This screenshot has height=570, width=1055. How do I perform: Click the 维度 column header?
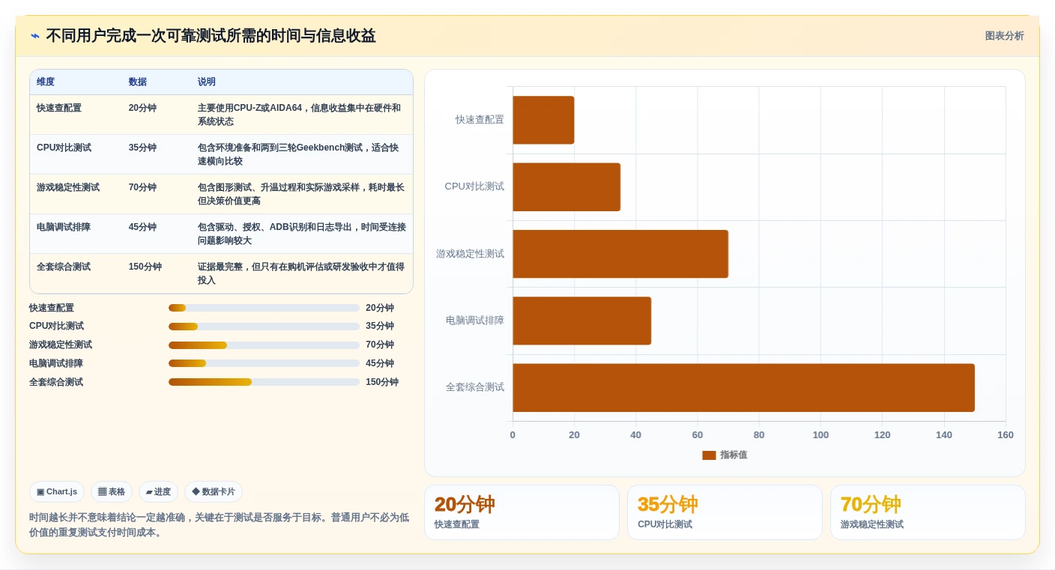point(46,82)
